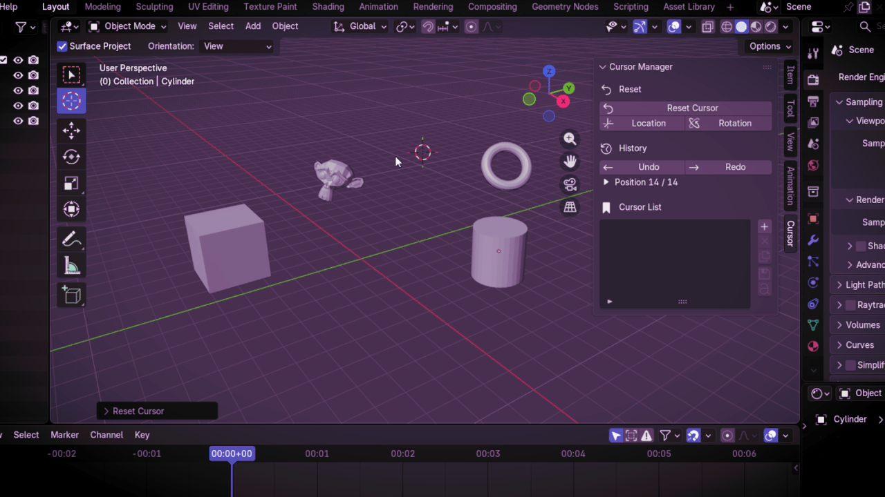Open Material properties sphere icon
Viewport: 885px width, 497px height.
tap(813, 347)
